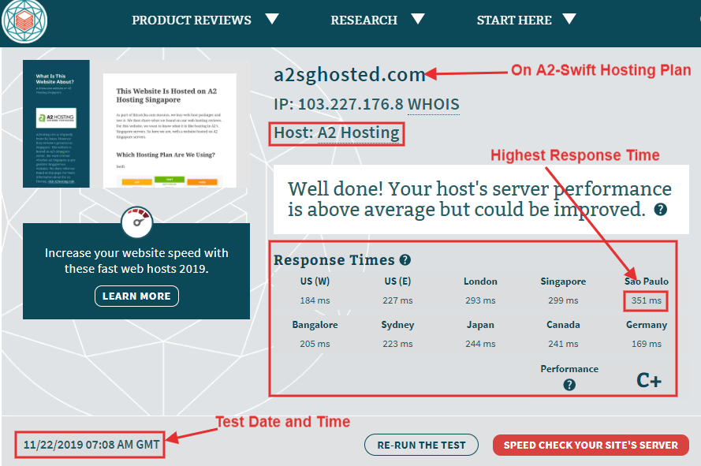Image resolution: width=701 pixels, height=466 pixels.
Task: Open the Start Here menu
Action: (x=514, y=21)
